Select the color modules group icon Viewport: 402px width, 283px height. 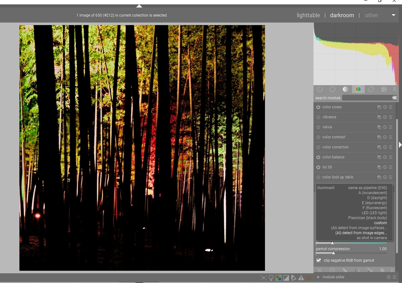tap(358, 89)
